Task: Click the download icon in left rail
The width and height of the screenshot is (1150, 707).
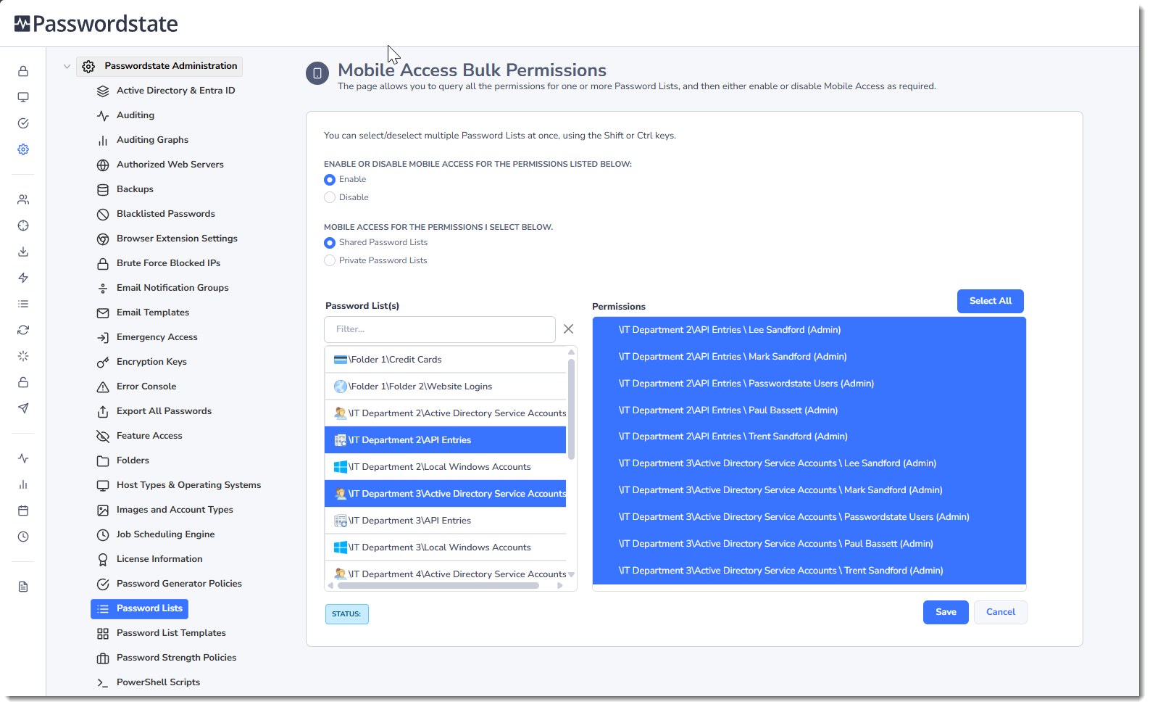Action: click(23, 252)
